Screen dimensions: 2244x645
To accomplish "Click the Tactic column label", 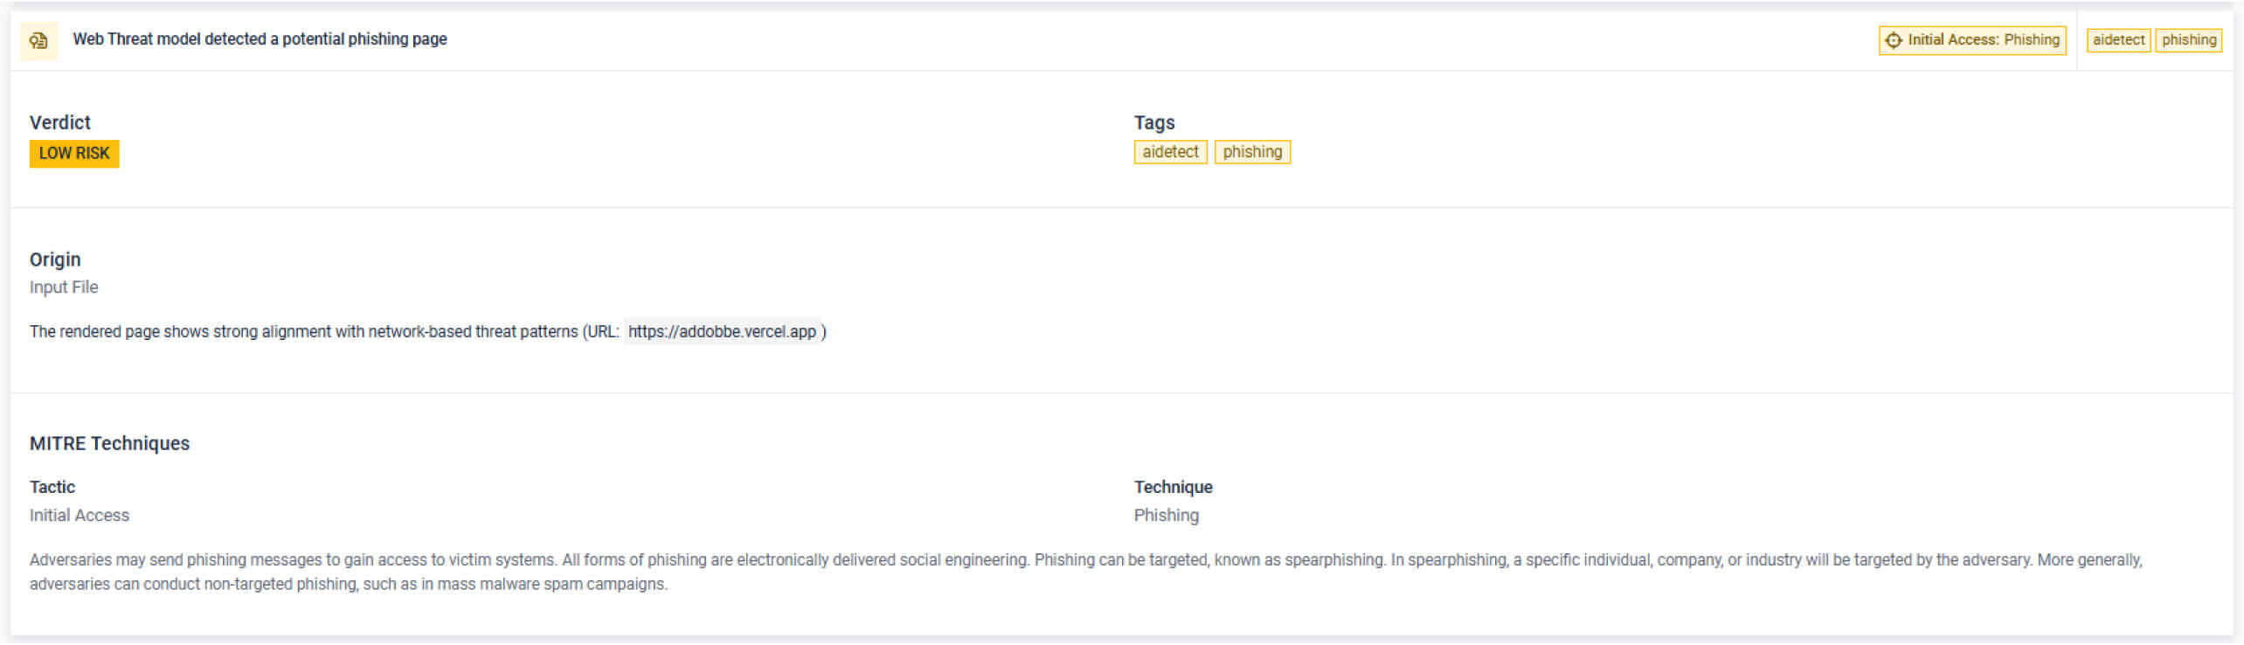I will (52, 488).
